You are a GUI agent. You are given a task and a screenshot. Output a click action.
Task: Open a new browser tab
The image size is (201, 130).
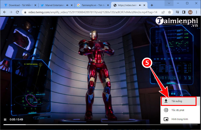pos(152,5)
